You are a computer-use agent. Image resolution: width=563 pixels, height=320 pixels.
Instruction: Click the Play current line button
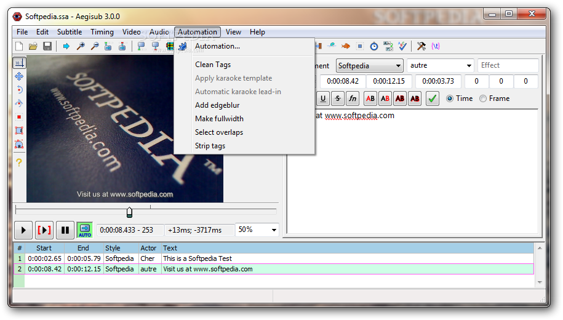point(44,230)
